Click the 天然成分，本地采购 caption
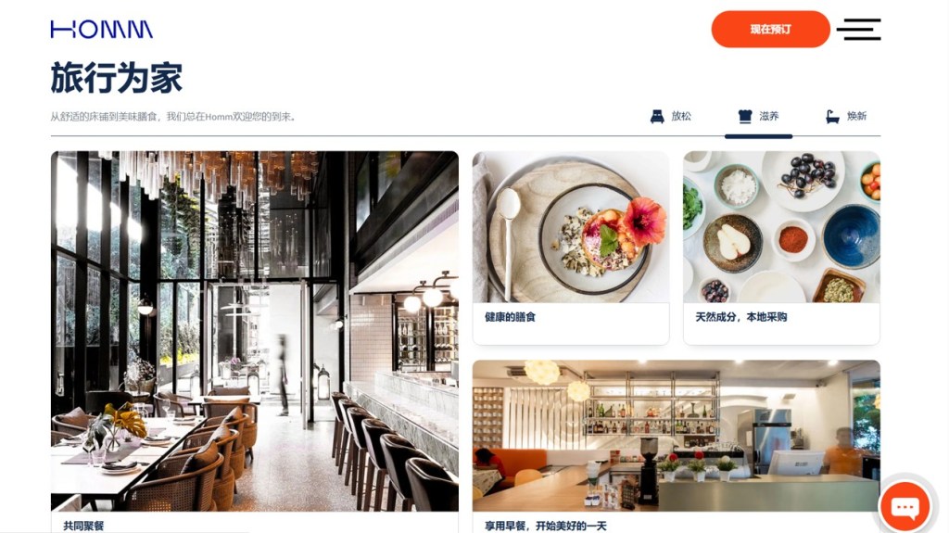 [x=740, y=317]
